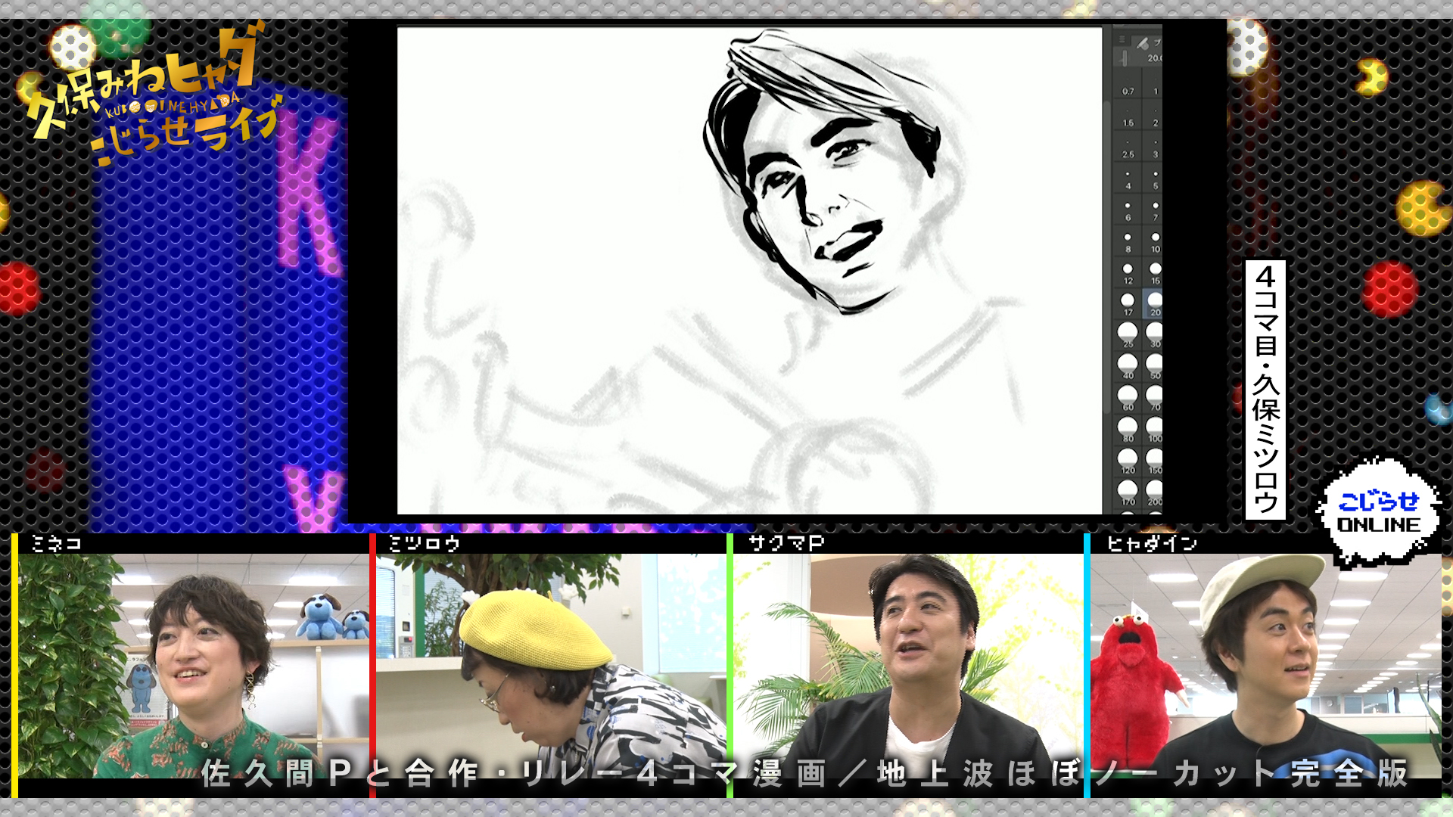The image size is (1453, 817).
Task: Choose the 100 brush size preset
Action: tap(1155, 428)
